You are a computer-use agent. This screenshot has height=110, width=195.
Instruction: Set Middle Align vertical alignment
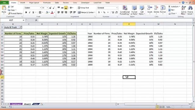[62, 8]
